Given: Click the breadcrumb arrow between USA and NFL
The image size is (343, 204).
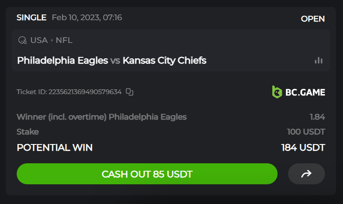Looking at the screenshot, I should coord(52,40).
